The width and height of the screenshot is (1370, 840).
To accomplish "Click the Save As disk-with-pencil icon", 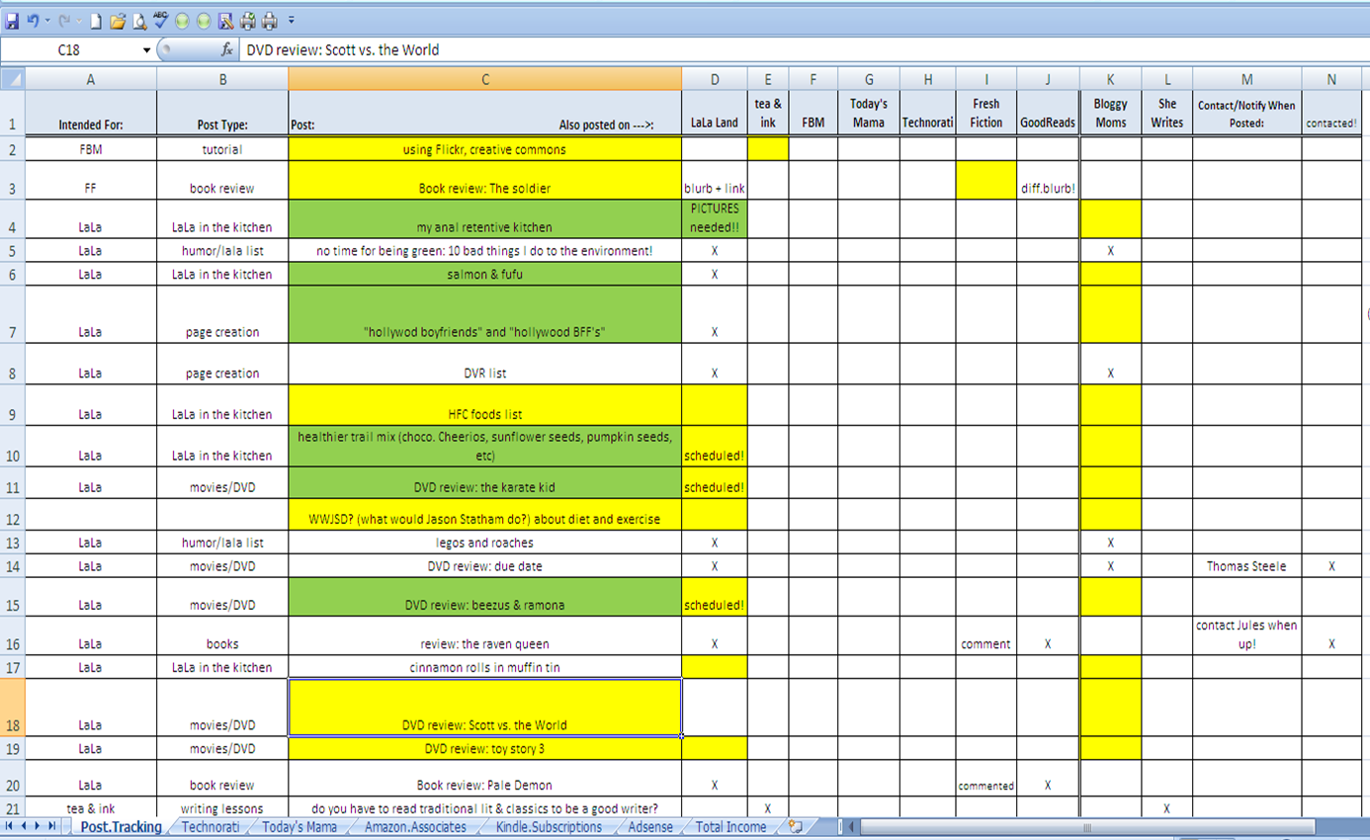I will tap(225, 21).
